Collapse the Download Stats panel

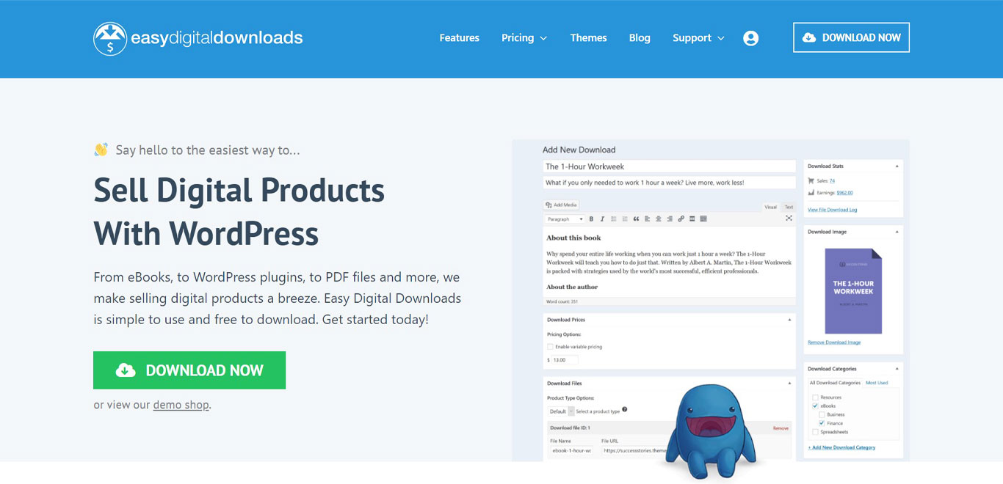897,166
